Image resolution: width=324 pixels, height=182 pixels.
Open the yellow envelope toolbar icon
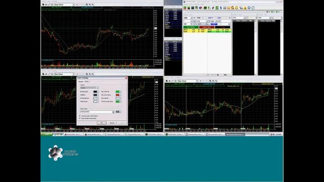point(229,8)
